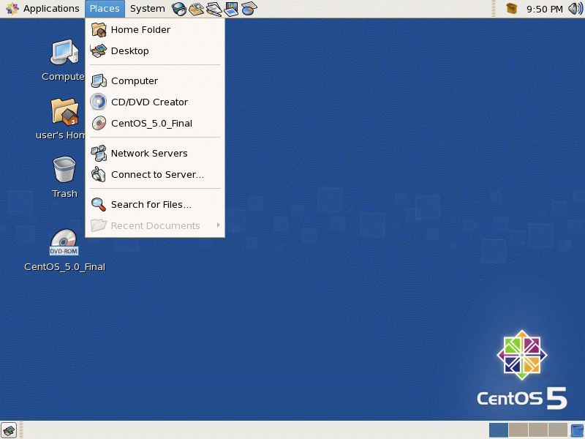585x439 pixels.
Task: Switch to the third workspace
Action: click(538, 430)
